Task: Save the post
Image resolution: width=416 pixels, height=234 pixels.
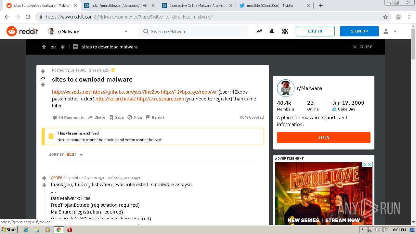Action: click(116, 117)
